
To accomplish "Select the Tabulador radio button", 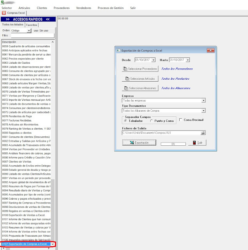I will point(126,121).
